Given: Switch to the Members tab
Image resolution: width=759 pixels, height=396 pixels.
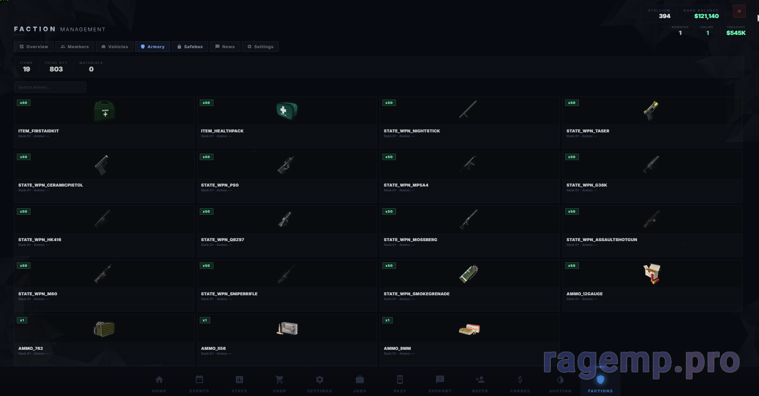Looking at the screenshot, I should click(75, 47).
